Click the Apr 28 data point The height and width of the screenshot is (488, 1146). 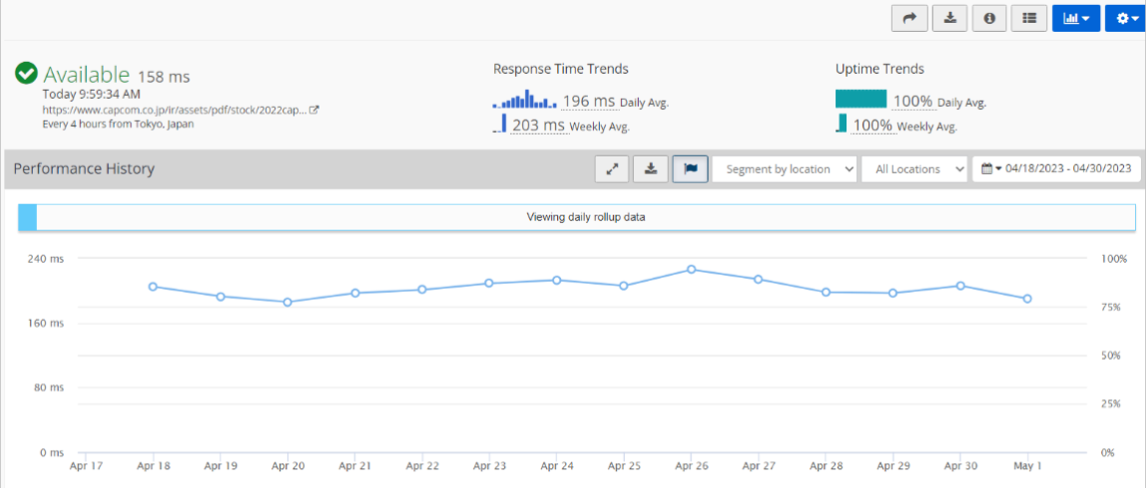(826, 292)
